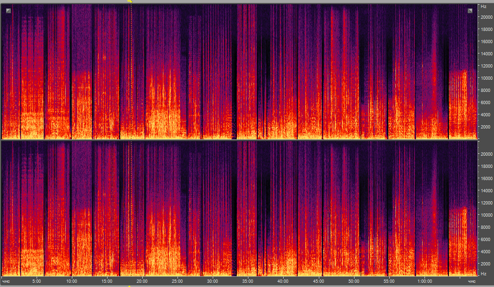Select the yellow playhead marker above the spectrogram
The width and height of the screenshot is (494, 287).
[131, 2]
